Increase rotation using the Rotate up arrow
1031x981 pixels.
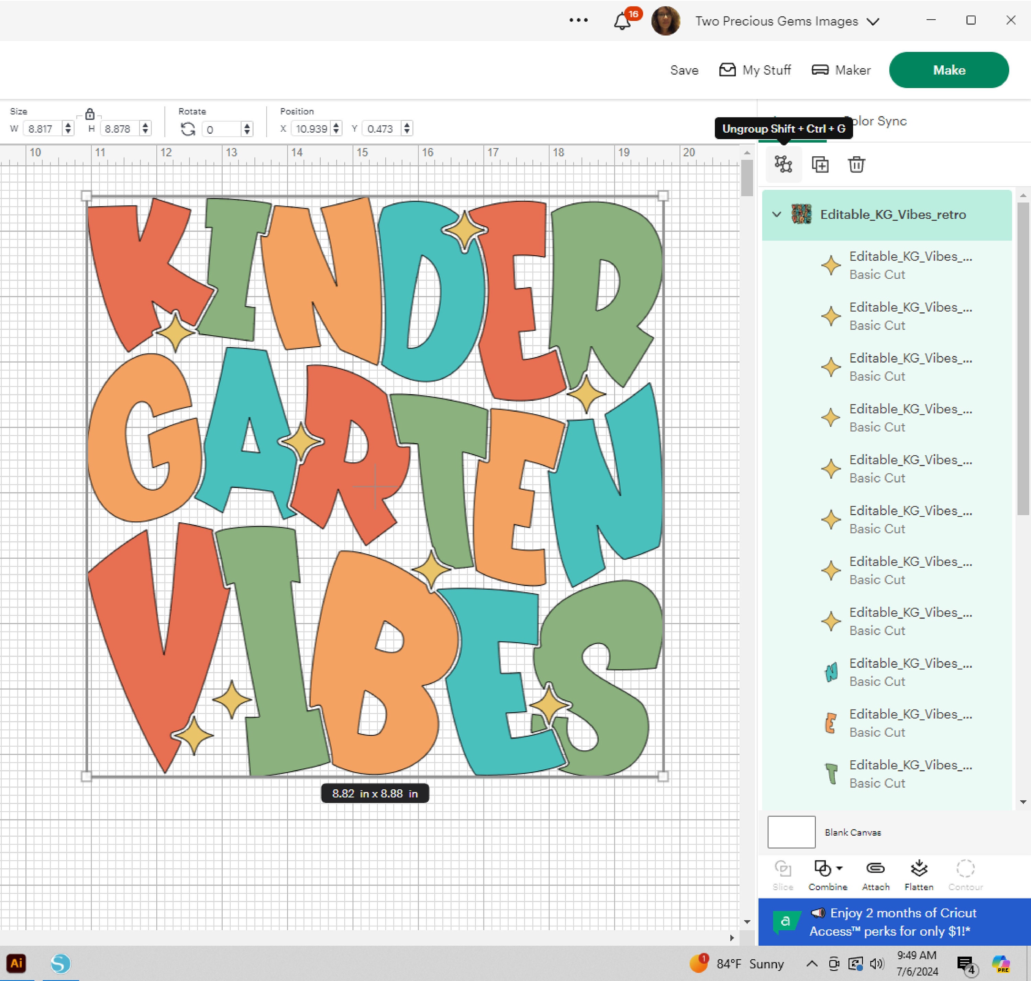point(247,125)
